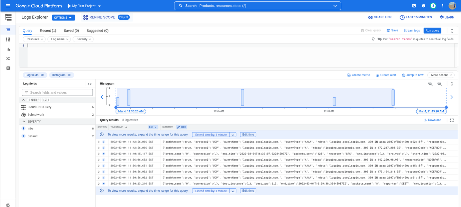This screenshot has width=461, height=207.
Task: Click the histogram start time handle
Action: point(116,107)
